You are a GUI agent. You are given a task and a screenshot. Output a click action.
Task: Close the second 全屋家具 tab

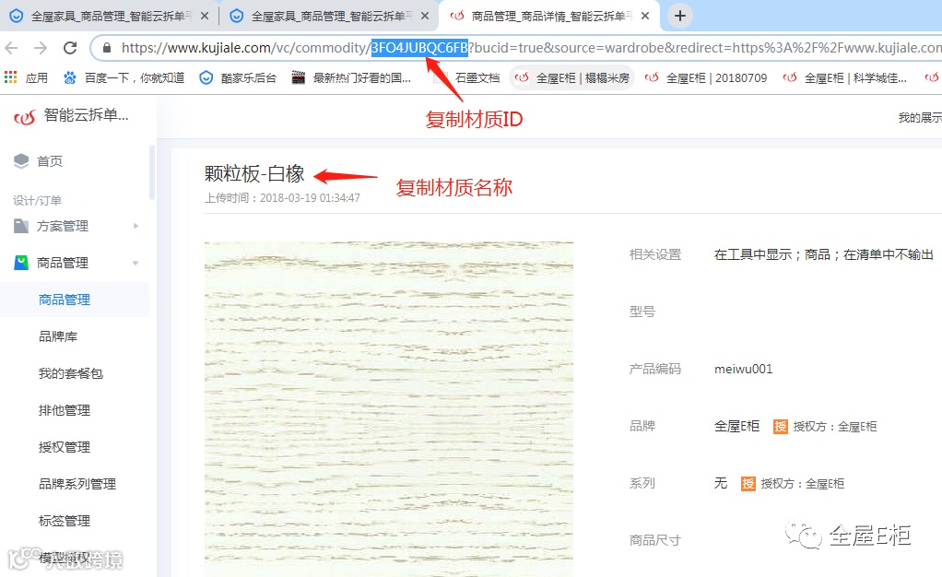425,17
